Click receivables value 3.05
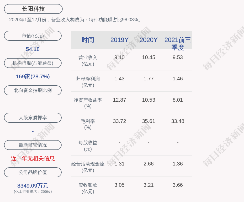Viewport: 244px width, 202px height. click(119, 185)
